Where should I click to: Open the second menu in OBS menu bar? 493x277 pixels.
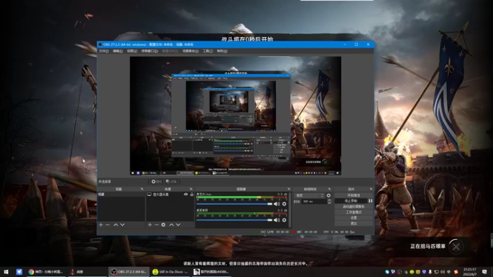tap(118, 51)
